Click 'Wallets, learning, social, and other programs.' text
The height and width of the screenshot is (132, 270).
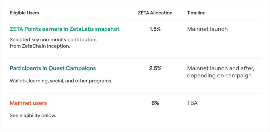point(61,81)
